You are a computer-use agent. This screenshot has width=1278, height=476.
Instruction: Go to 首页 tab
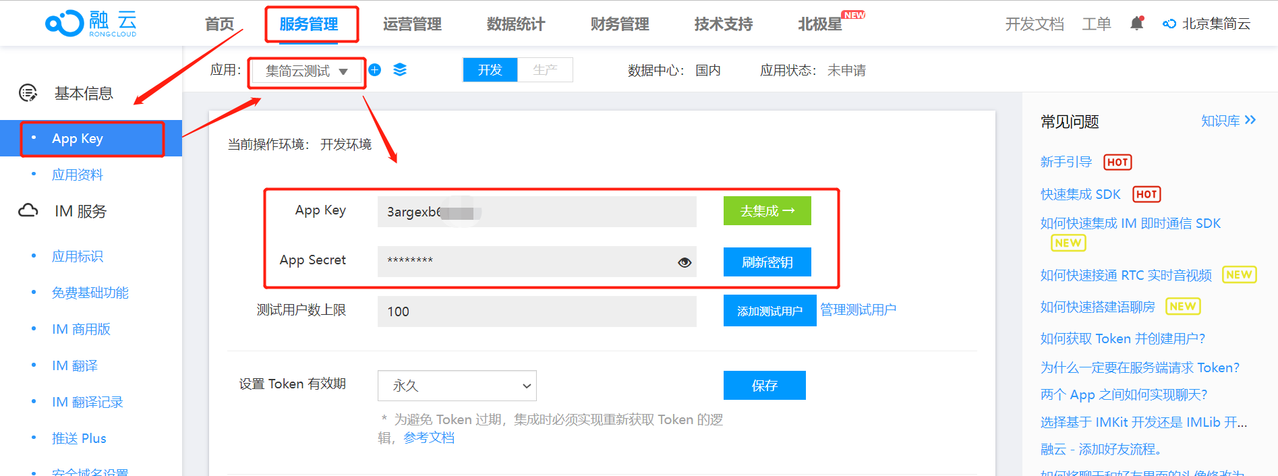tap(220, 24)
